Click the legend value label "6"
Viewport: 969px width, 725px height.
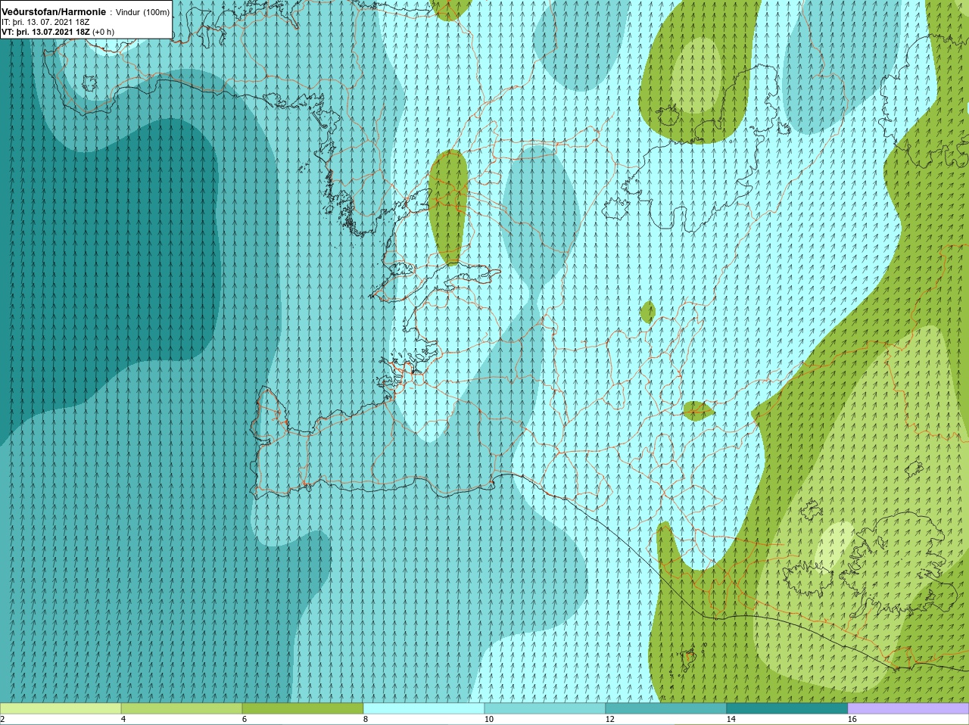[245, 720]
